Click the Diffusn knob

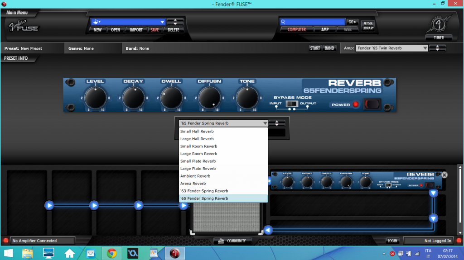[x=209, y=98]
